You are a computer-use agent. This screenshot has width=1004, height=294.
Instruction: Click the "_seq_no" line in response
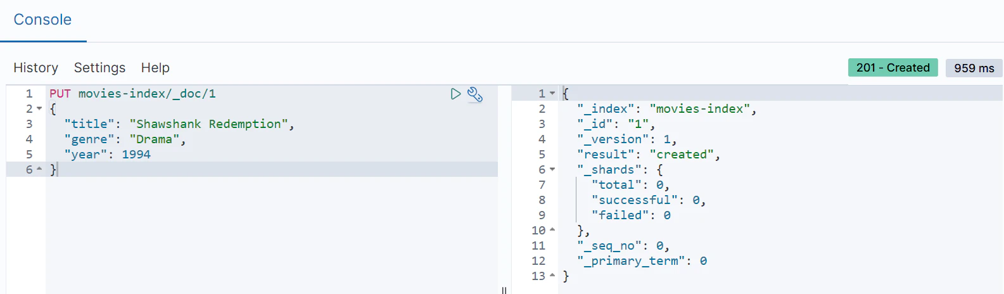(623, 246)
